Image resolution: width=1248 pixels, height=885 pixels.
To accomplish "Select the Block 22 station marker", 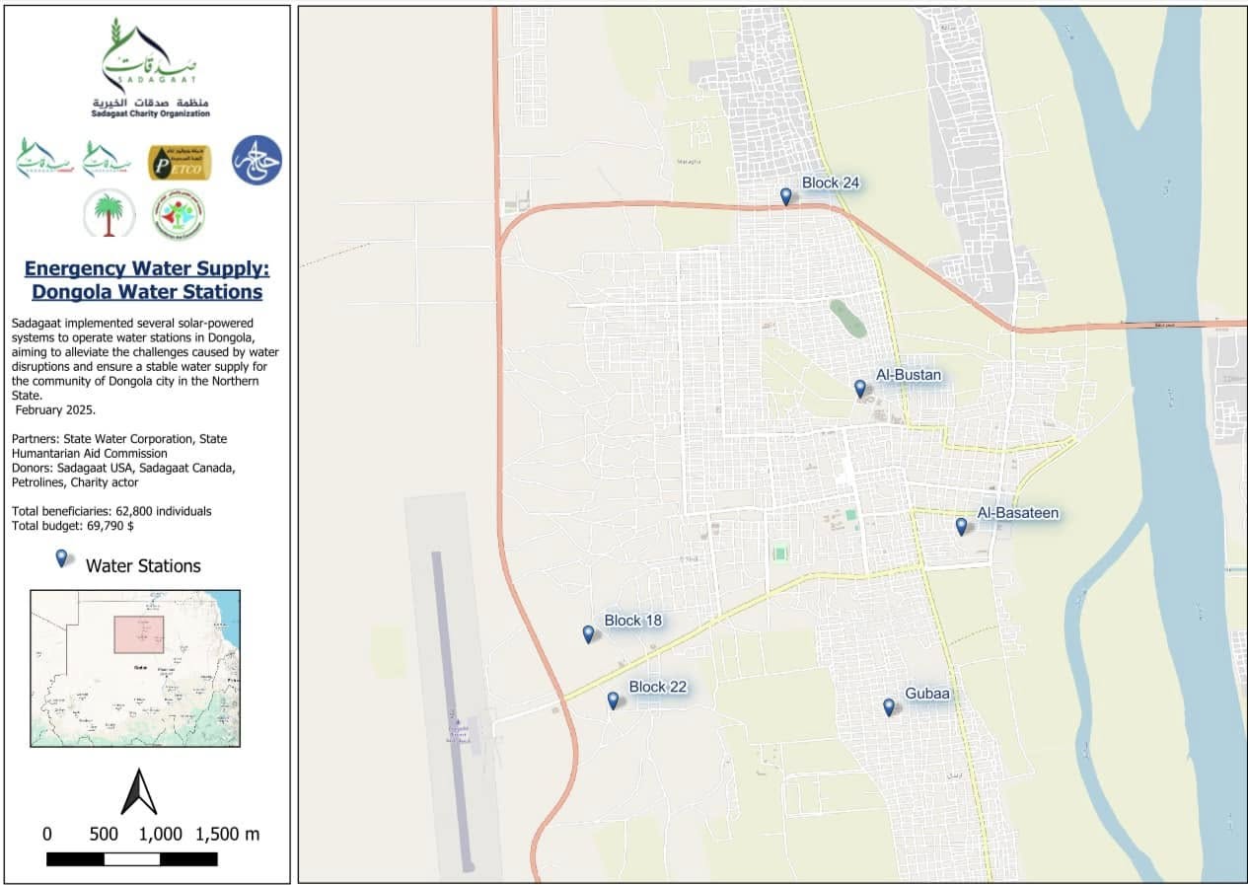I will (614, 701).
